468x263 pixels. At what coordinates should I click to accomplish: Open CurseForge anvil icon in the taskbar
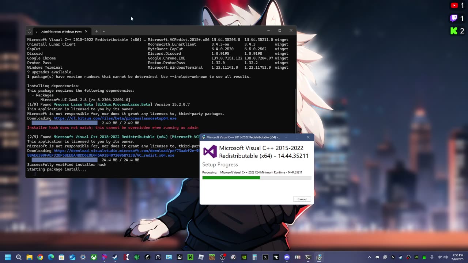[x=276, y=257]
